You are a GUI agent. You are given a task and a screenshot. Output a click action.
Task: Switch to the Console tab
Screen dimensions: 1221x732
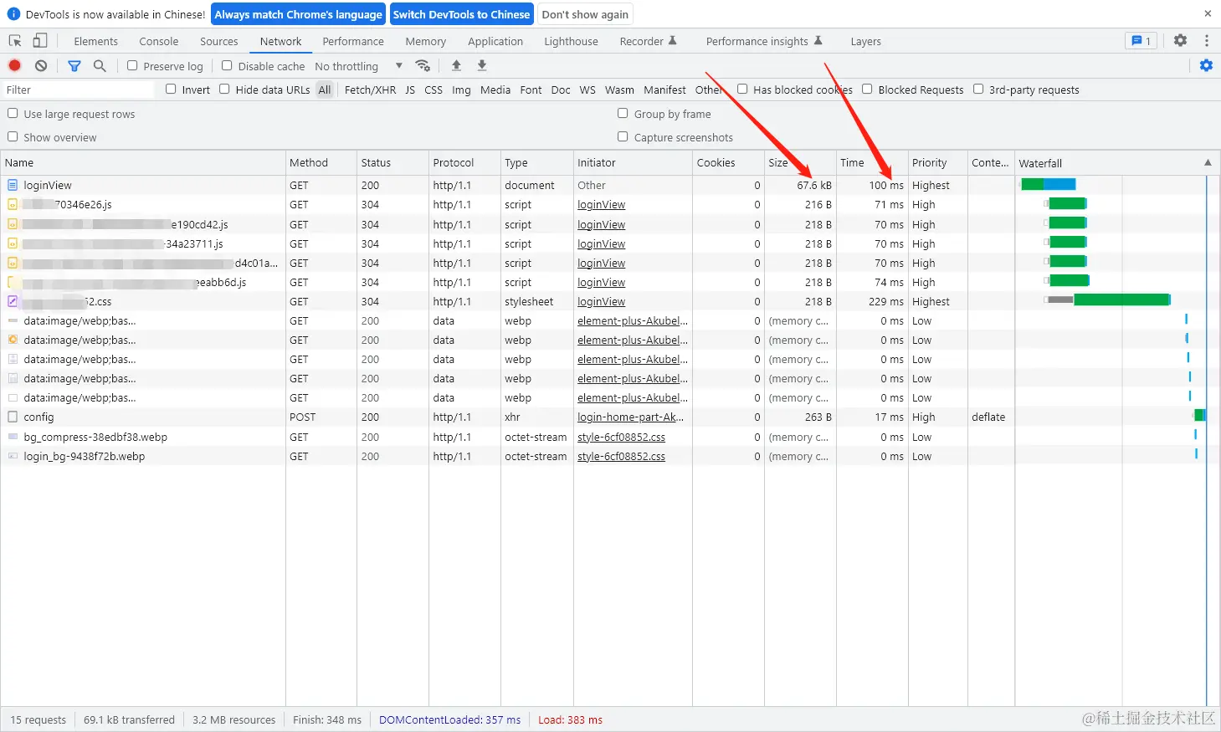[159, 41]
